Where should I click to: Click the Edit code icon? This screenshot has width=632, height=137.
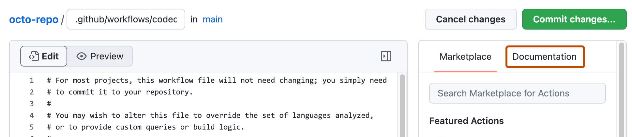[34, 56]
